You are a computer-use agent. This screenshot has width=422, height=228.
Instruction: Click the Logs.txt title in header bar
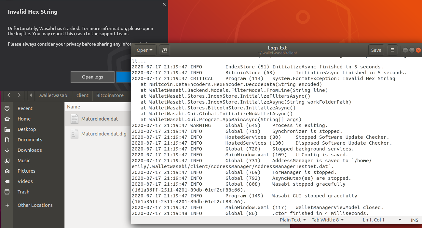[x=277, y=48]
